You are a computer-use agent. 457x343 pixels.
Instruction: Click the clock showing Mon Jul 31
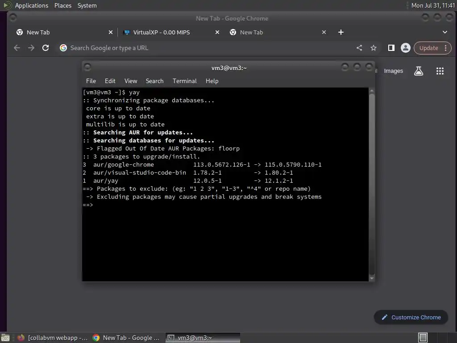[433, 5]
